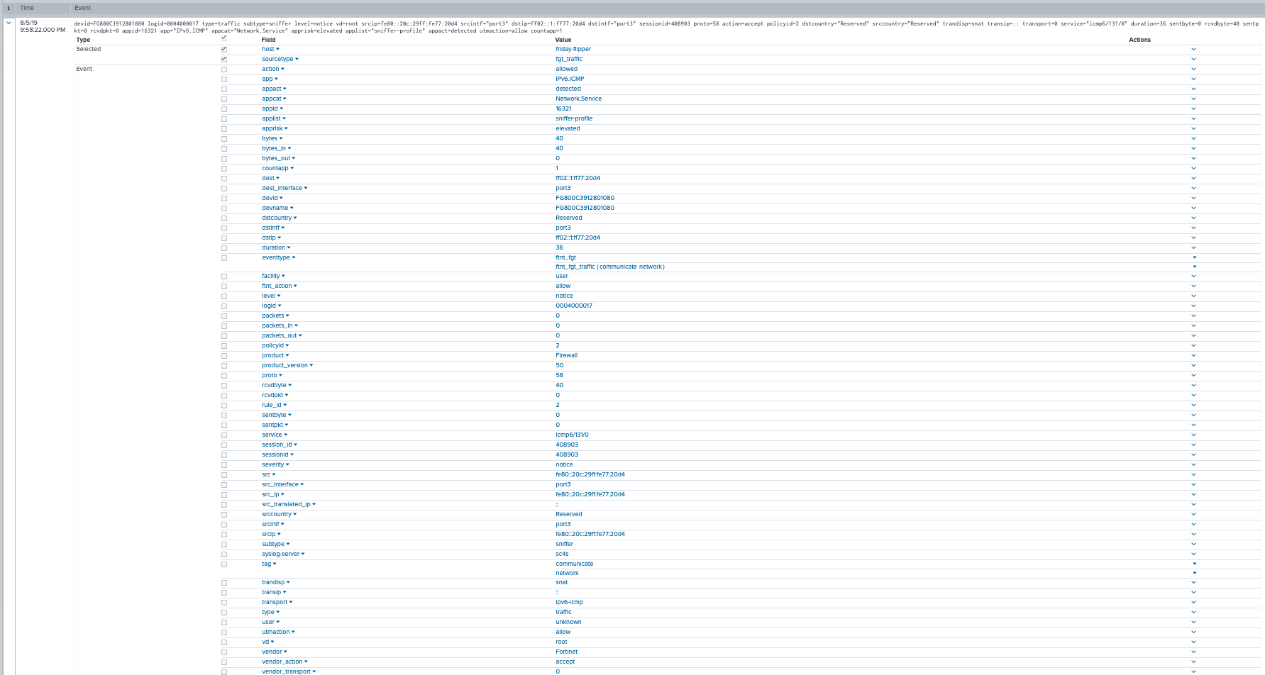Open the Actions chevron for the user row
The image size is (1265, 675).
(x=1193, y=623)
